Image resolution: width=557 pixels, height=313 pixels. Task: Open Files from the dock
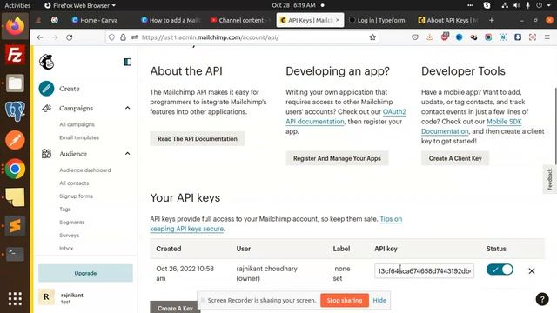tap(15, 83)
